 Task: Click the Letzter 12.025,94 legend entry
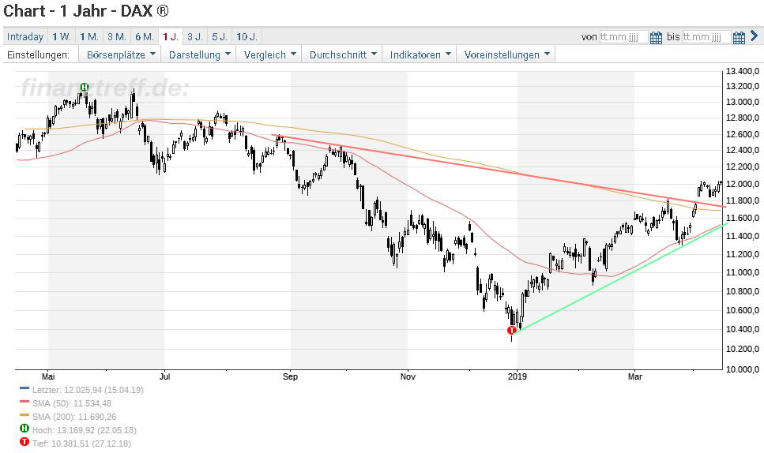pos(88,390)
